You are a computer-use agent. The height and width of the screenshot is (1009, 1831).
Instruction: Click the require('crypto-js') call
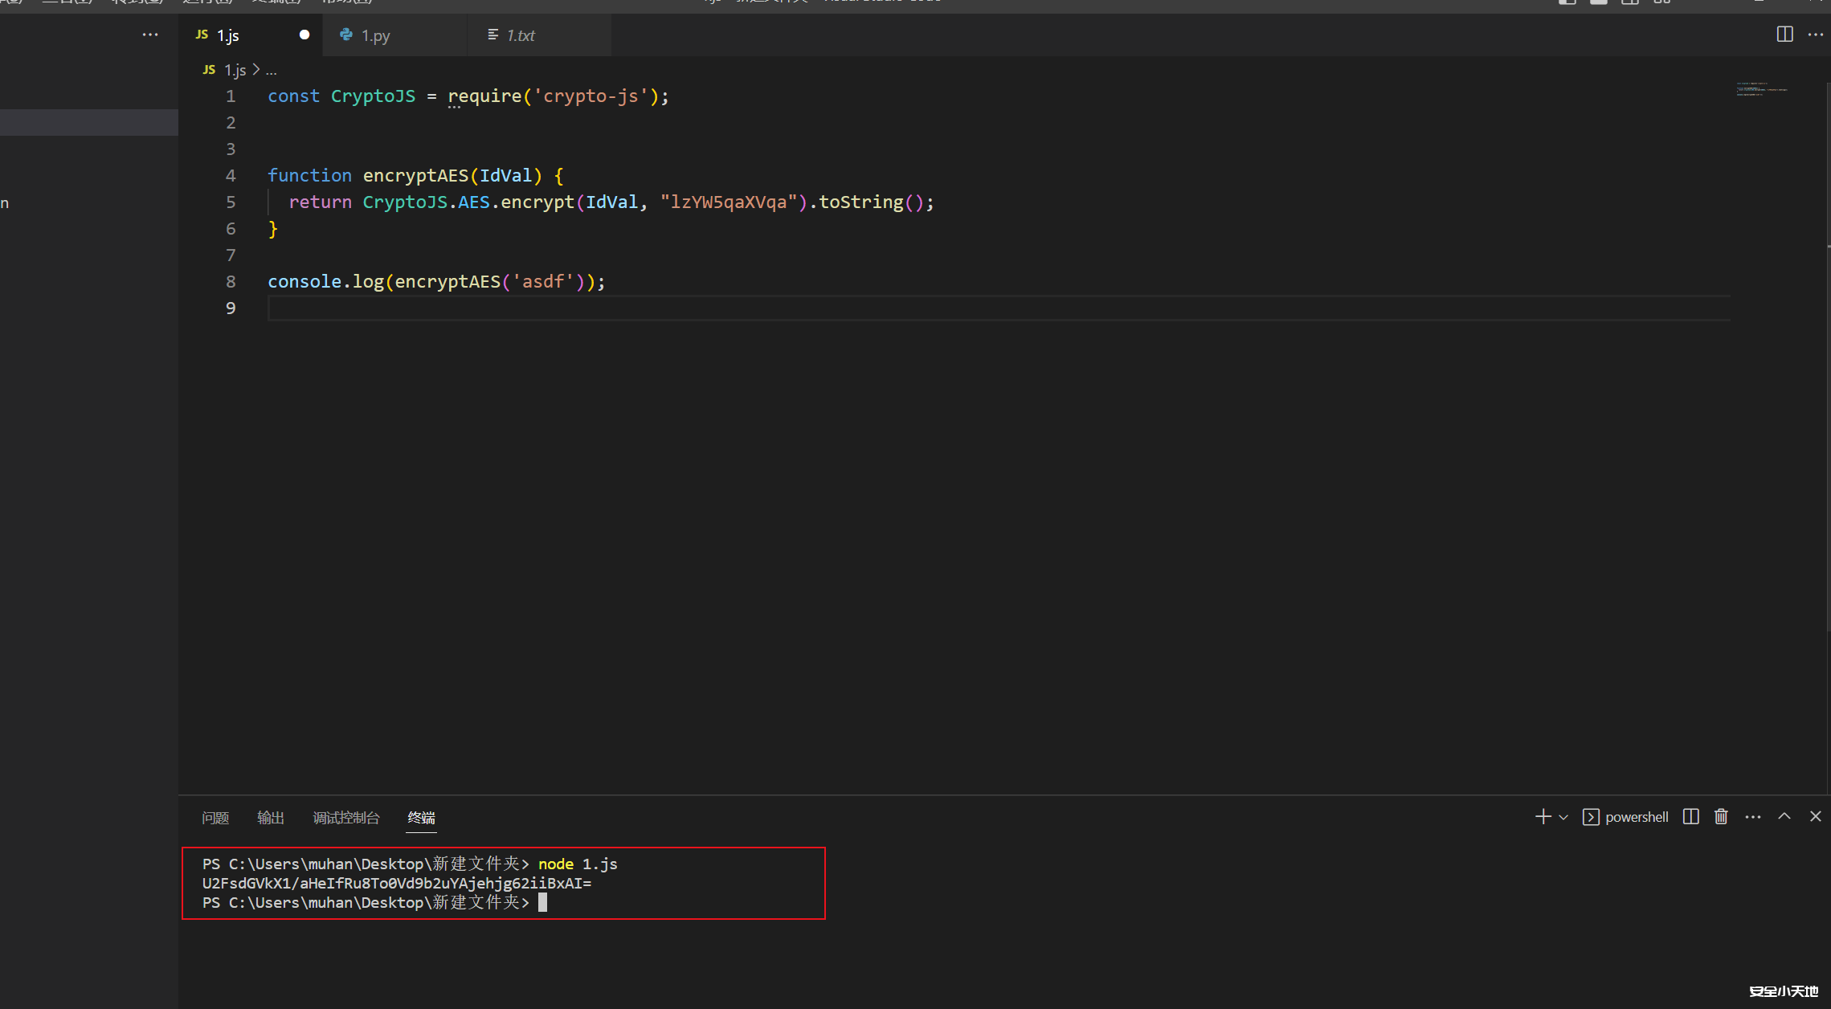(554, 96)
